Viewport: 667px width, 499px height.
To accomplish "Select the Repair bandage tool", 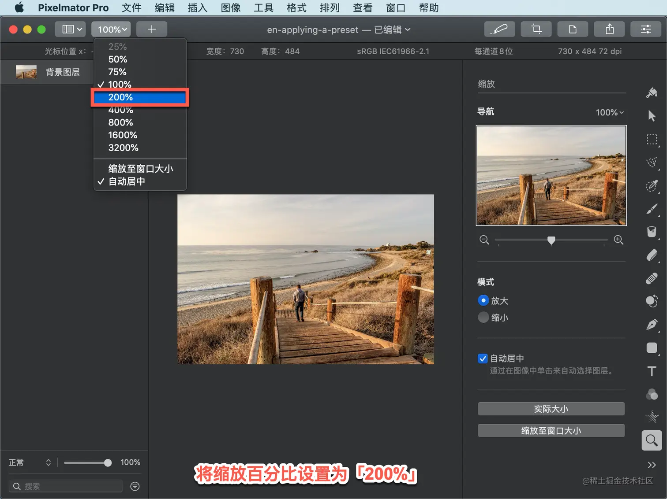I will pyautogui.click(x=652, y=278).
